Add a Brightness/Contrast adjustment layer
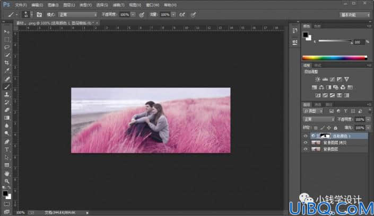The width and height of the screenshot is (374, 216). (317, 79)
